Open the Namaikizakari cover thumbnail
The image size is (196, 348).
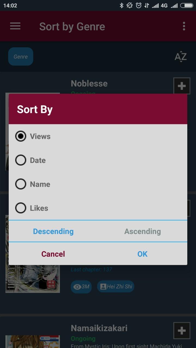pyautogui.click(x=32, y=341)
